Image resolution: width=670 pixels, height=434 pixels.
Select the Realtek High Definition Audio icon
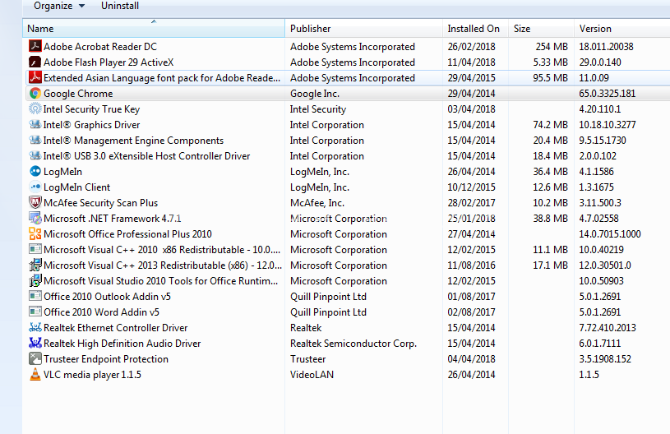coord(35,344)
